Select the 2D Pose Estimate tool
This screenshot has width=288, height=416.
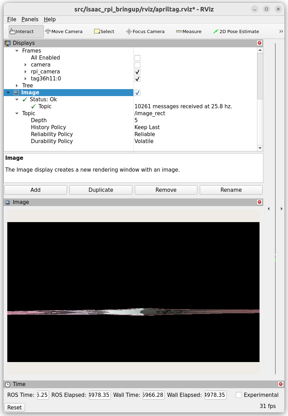(236, 31)
